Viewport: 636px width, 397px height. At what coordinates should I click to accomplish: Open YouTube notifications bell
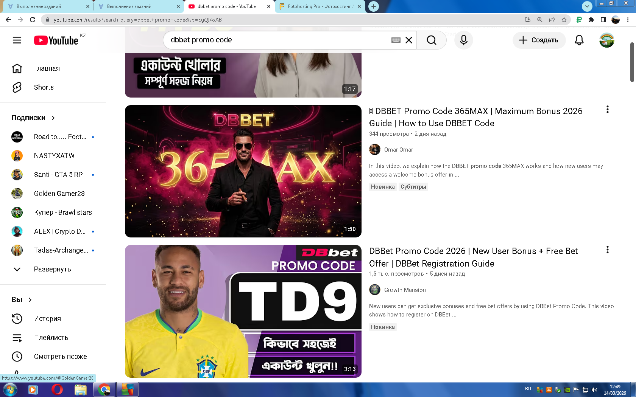pos(579,40)
